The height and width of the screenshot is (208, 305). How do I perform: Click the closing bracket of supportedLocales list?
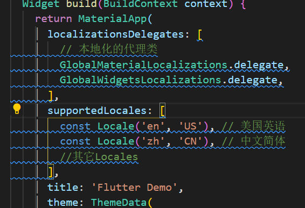[x=51, y=171]
